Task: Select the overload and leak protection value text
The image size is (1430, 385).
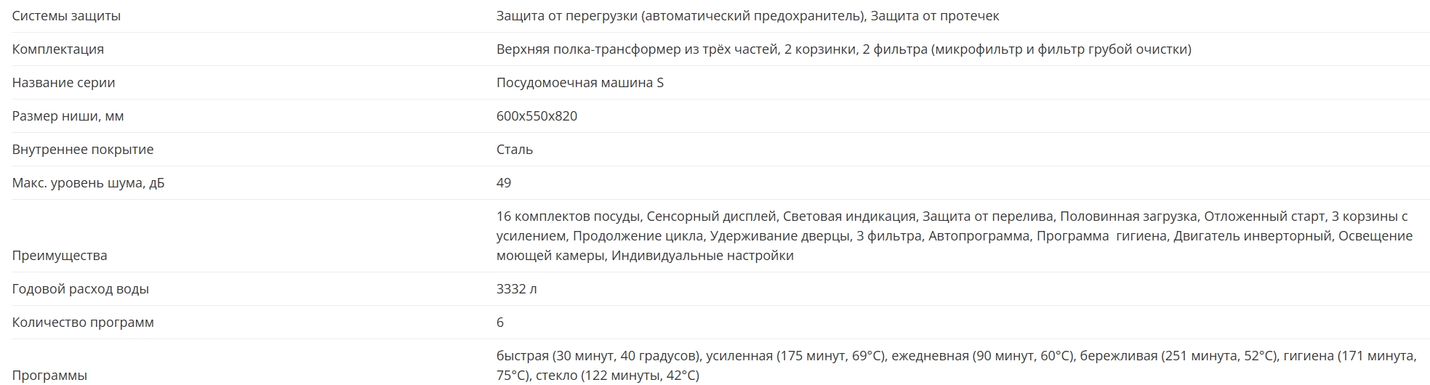Action: [747, 16]
